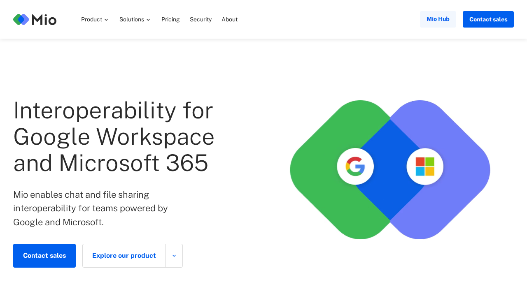Click the Google G logo circle
Viewport: 527px width, 296px height.
tap(355, 166)
